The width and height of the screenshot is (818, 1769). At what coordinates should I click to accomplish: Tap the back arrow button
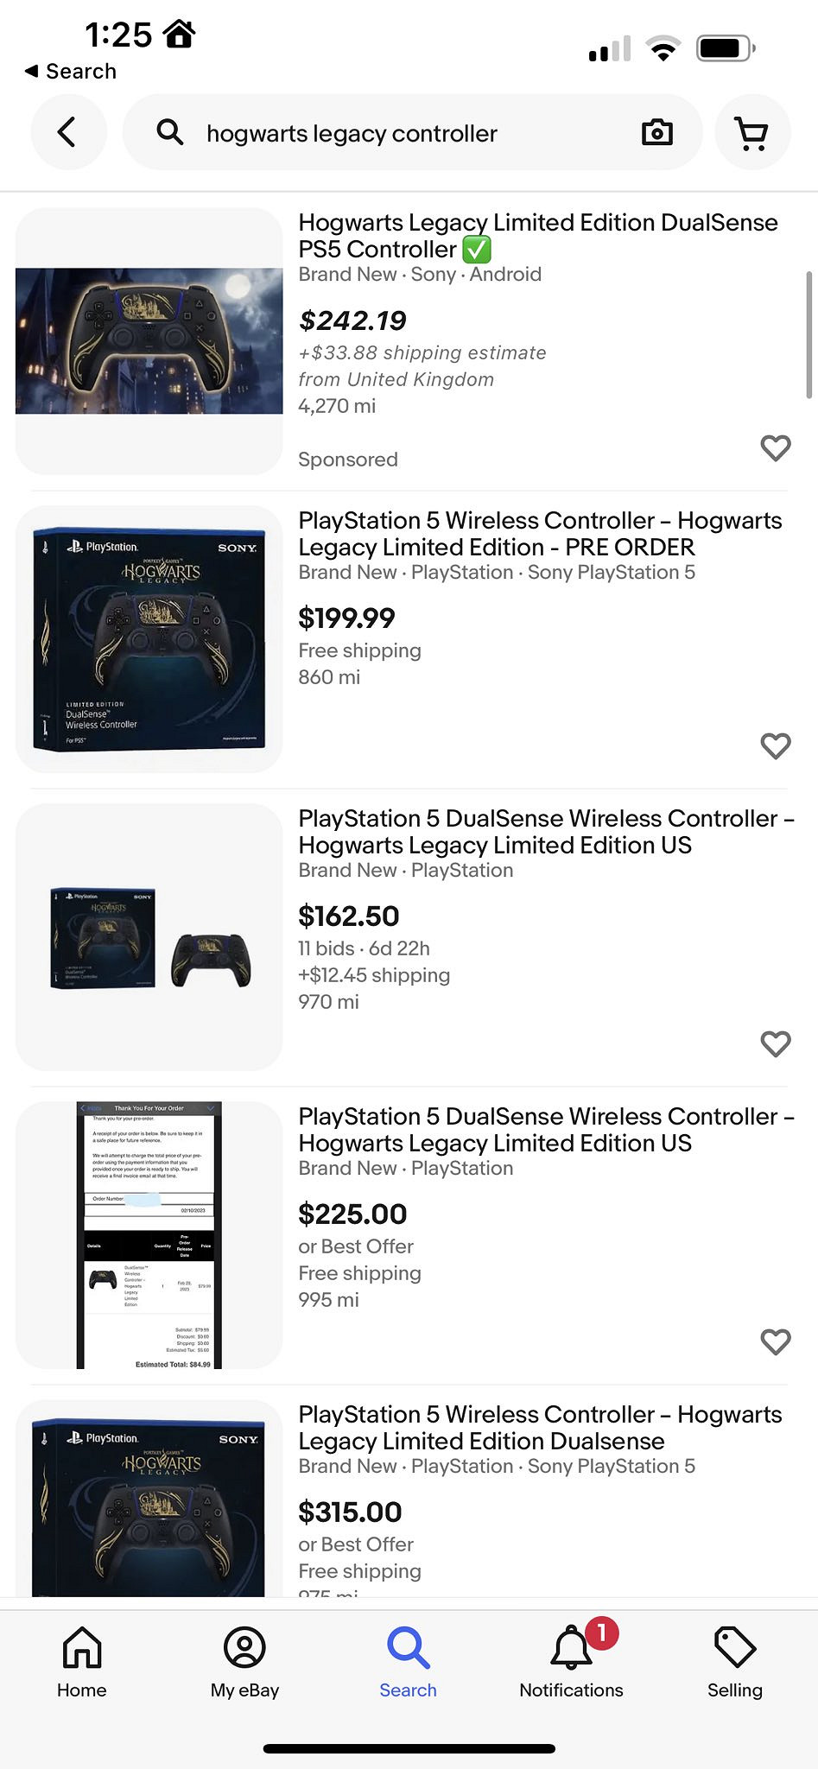[67, 132]
